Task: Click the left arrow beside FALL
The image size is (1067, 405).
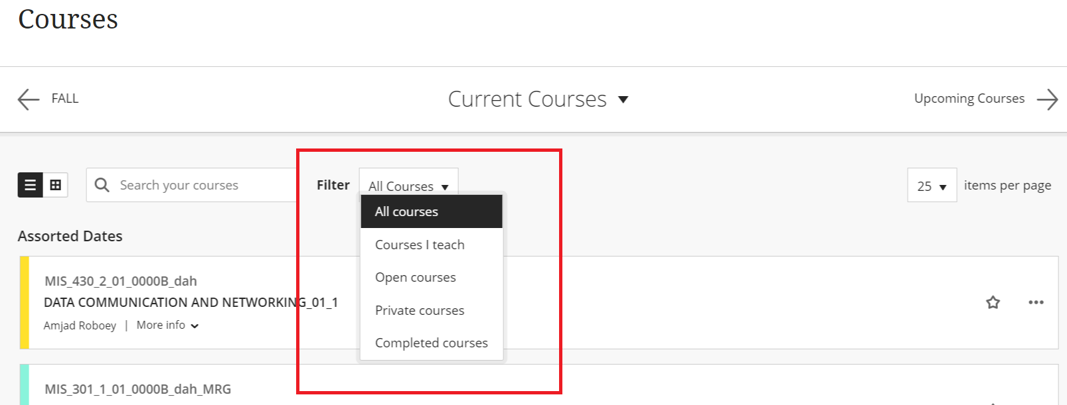Action: pyautogui.click(x=29, y=99)
